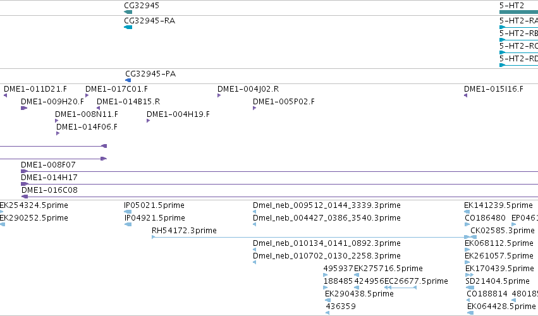Viewport: 538px width, 316px height.
Task: Click the blue CG32945-PA protein glyph
Action: (x=128, y=80)
